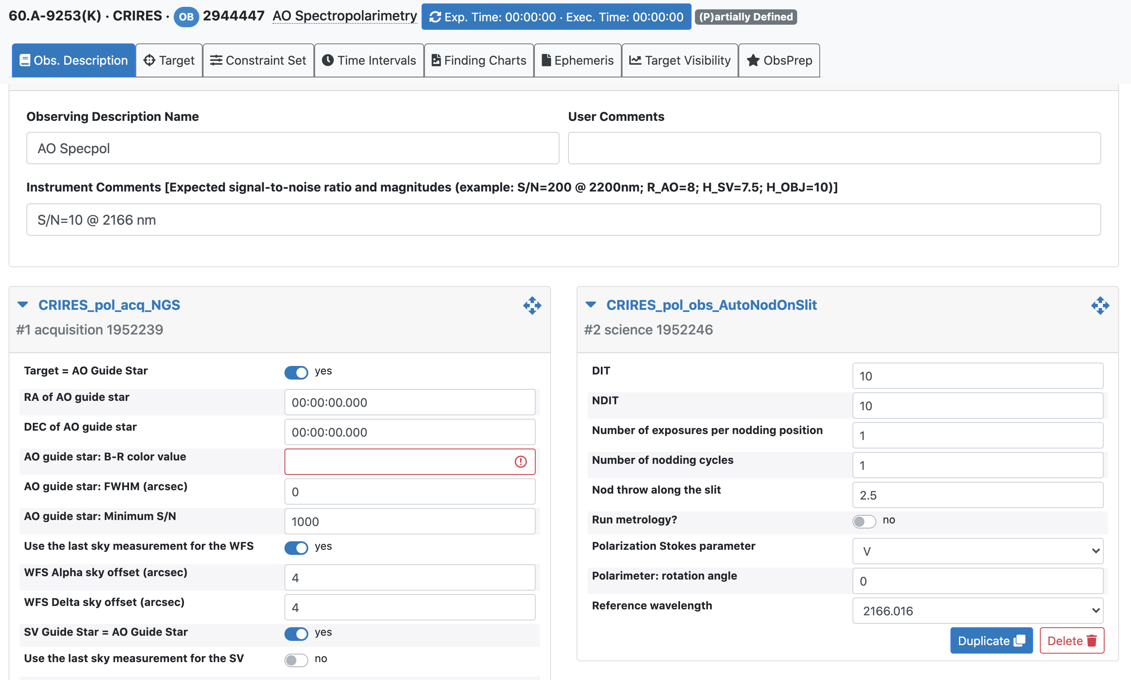The width and height of the screenshot is (1131, 680).
Task: Click the Duplicate button
Action: (x=991, y=640)
